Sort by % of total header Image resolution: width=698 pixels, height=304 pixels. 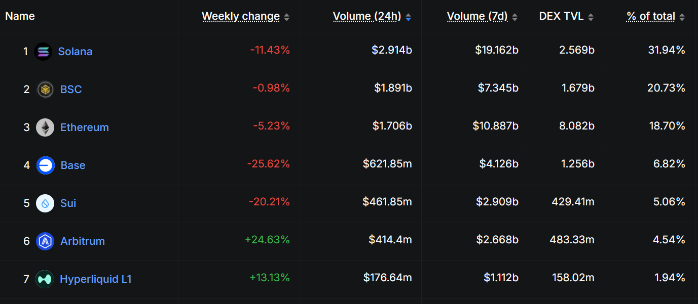pos(651,16)
